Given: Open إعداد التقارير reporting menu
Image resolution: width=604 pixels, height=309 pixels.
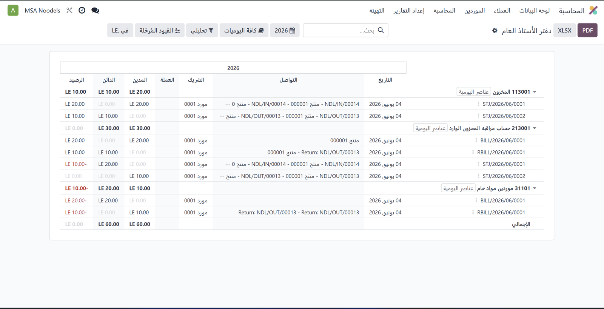Looking at the screenshot, I should [x=409, y=11].
